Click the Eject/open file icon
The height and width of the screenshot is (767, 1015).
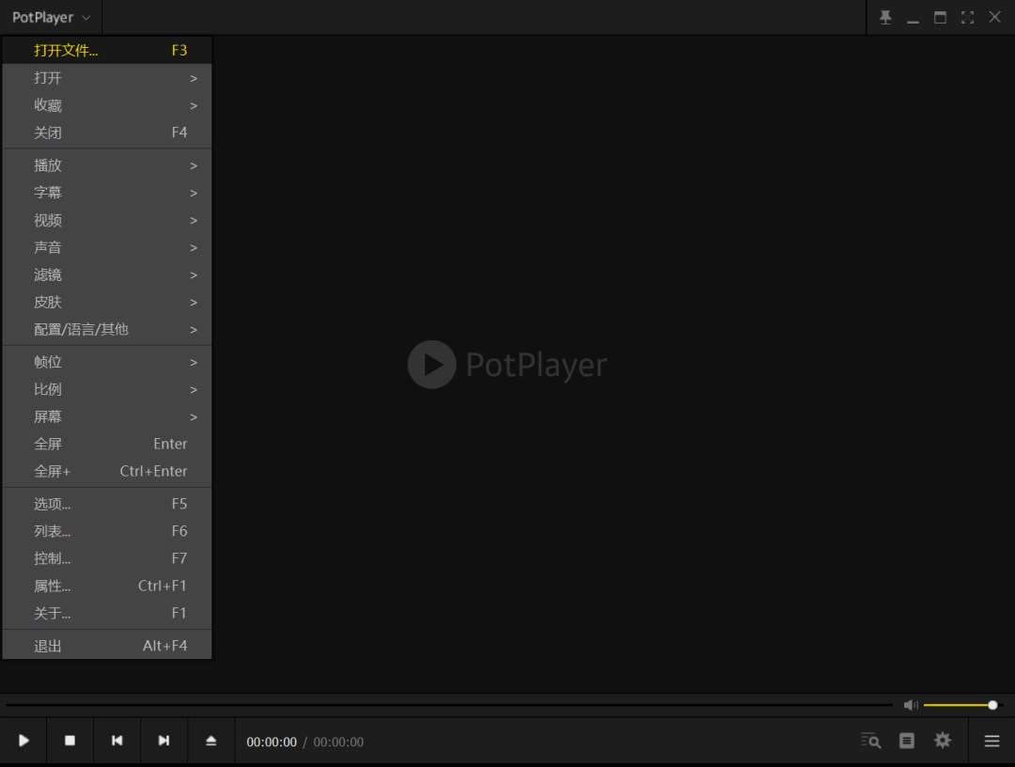211,741
